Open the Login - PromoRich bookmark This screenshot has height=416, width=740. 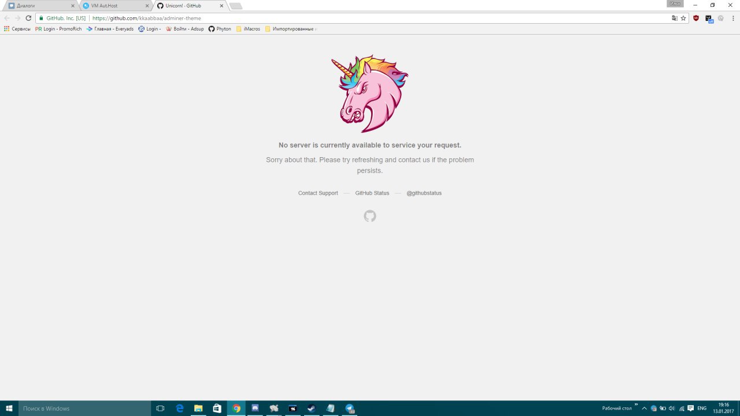(58, 29)
